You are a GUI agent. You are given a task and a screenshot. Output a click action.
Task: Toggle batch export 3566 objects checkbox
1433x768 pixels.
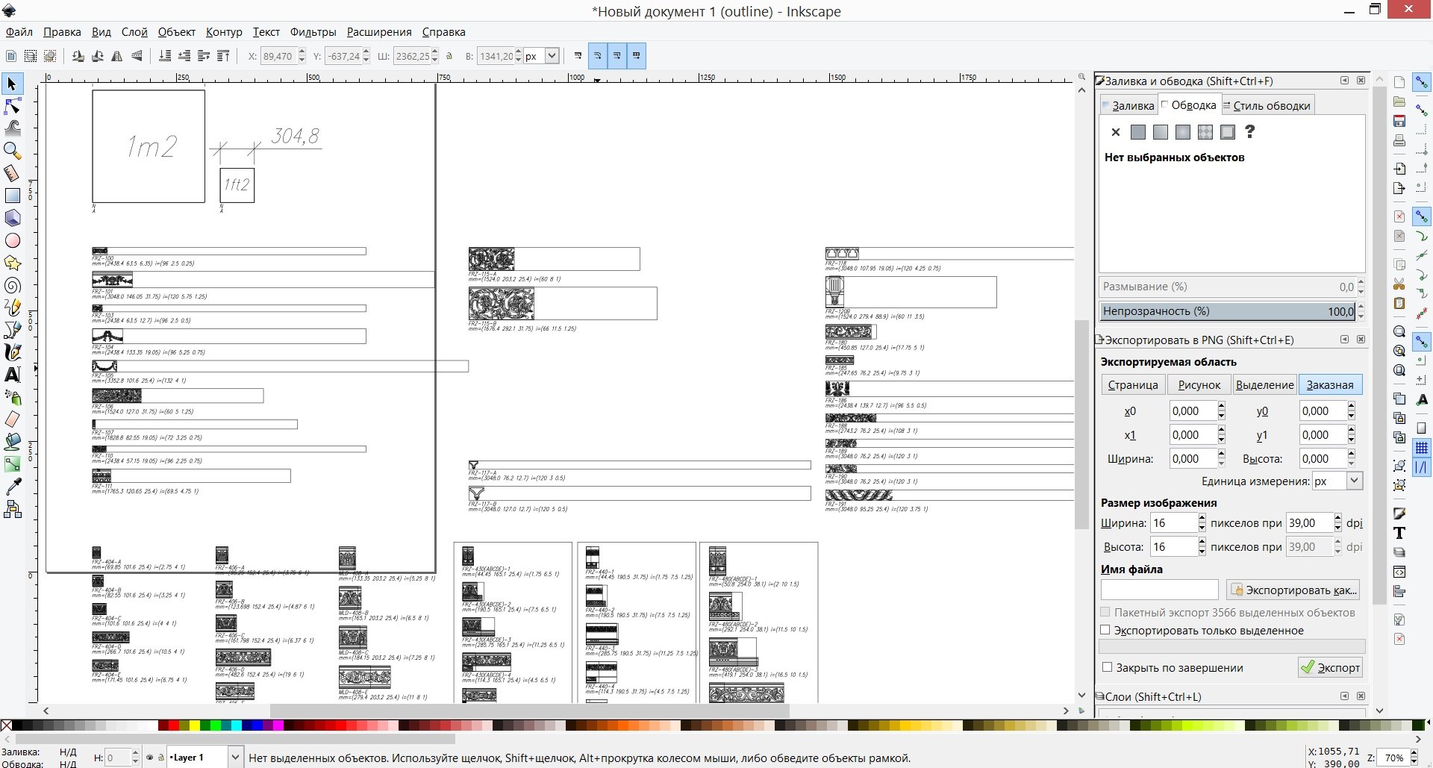(1105, 612)
